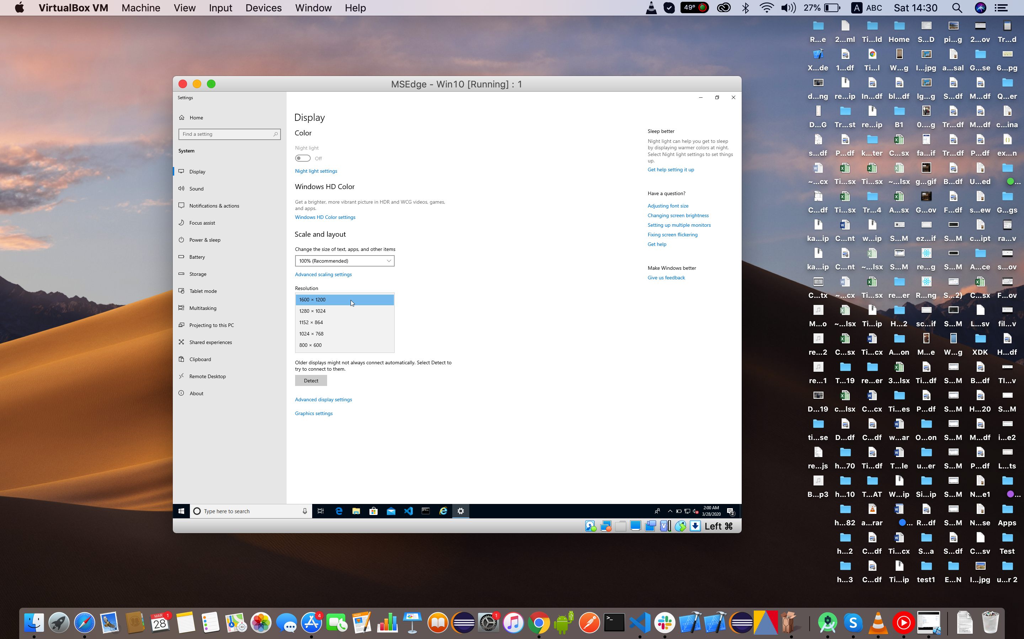
Task: Go to Focus assist settings
Action: pos(229,223)
